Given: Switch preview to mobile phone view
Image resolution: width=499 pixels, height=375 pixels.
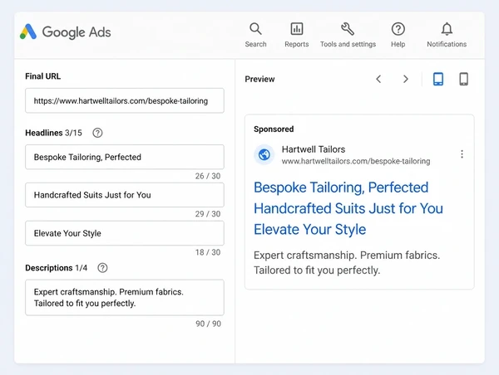Looking at the screenshot, I should pyautogui.click(x=464, y=79).
